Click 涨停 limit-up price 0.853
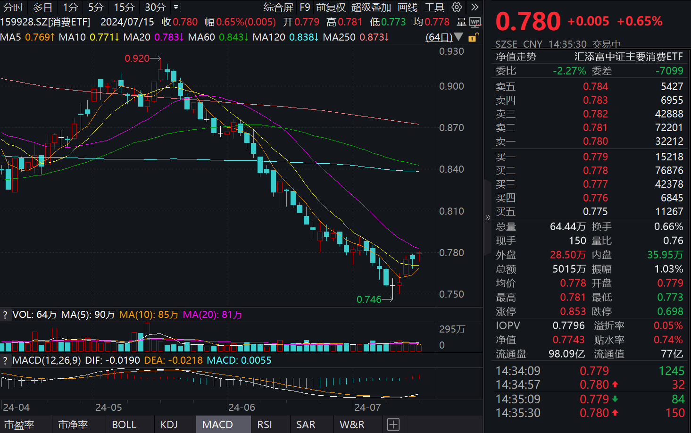This screenshot has height=433, width=691. tap(573, 312)
